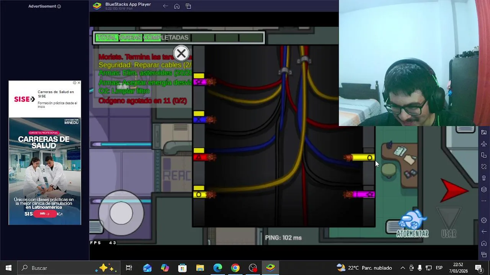
Task: Click the BlueStacks back arrow in title bar
Action: pyautogui.click(x=165, y=6)
